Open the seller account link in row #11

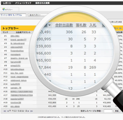click(x=17, y=73)
